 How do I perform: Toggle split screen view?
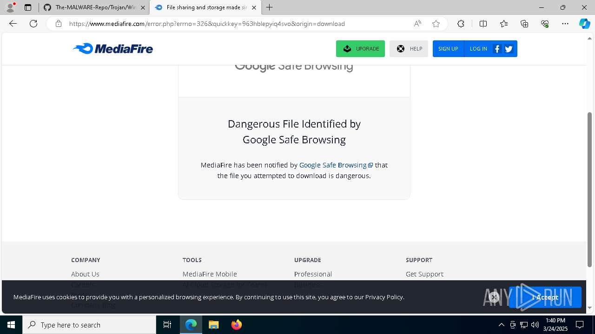(x=483, y=24)
